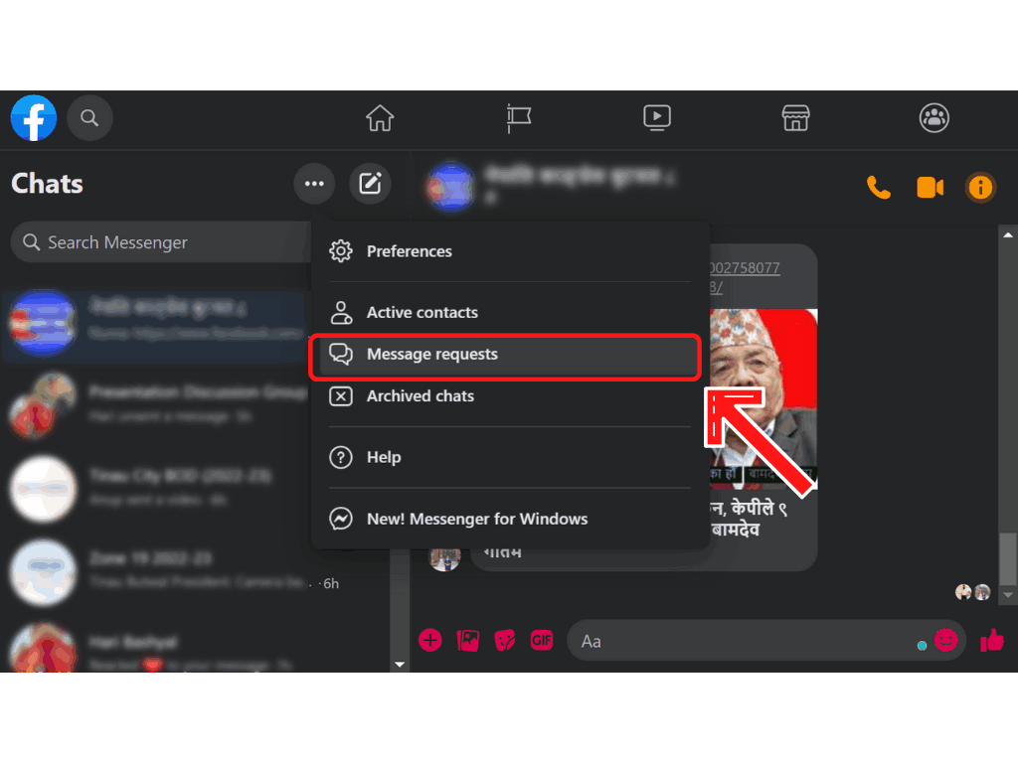Open more actions plus icon

[x=429, y=641]
